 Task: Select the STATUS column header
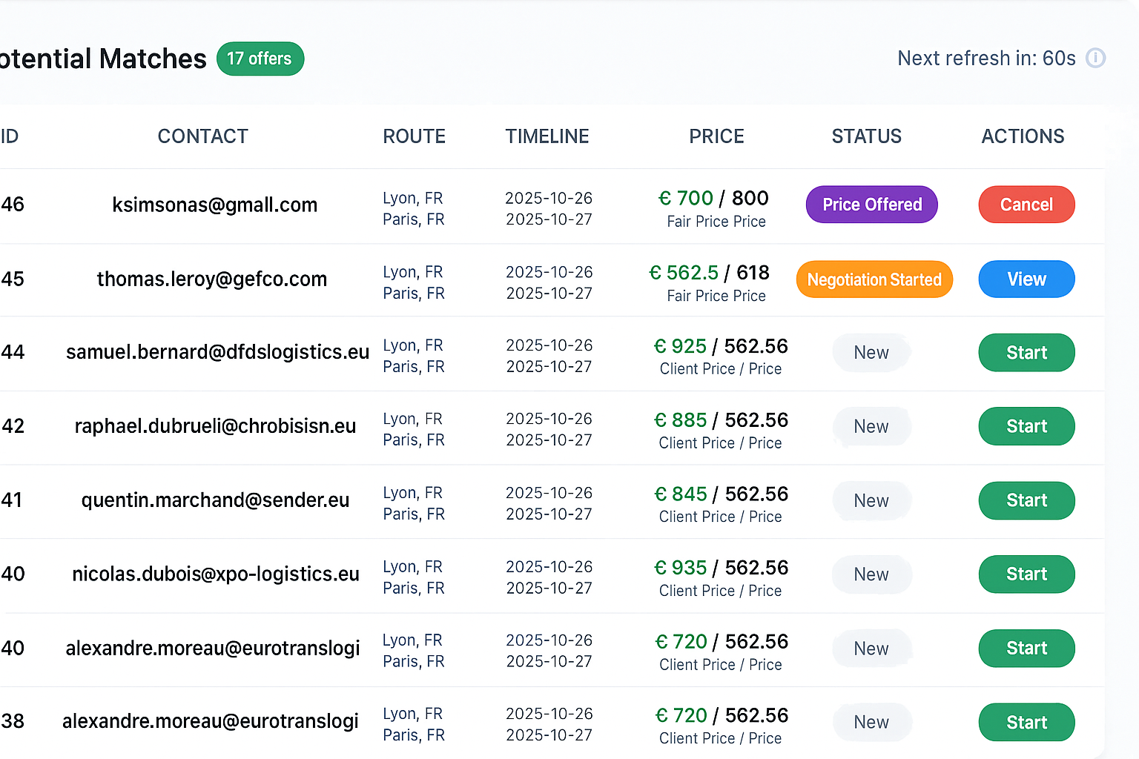[x=866, y=136]
